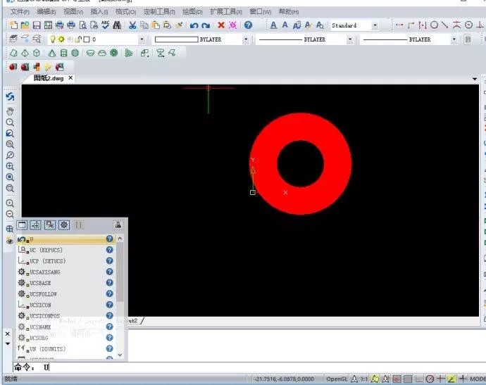Expand the command line options arrow
The height and width of the screenshot is (385, 486).
(x=8, y=343)
